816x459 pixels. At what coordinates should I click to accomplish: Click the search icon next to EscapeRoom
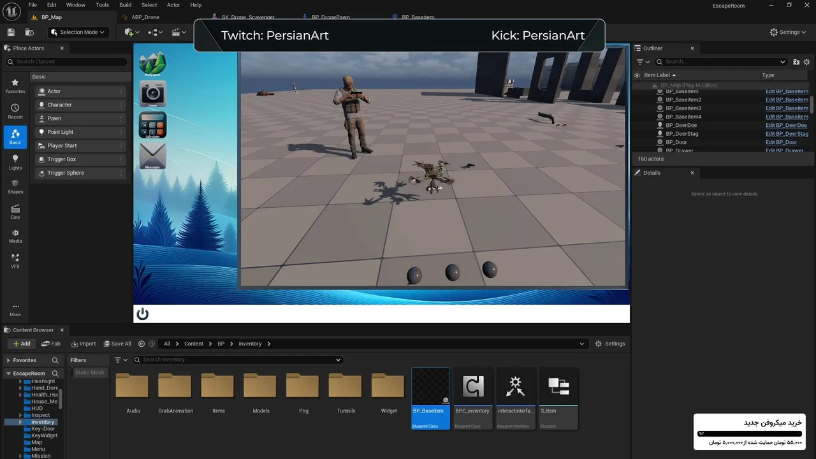point(55,374)
